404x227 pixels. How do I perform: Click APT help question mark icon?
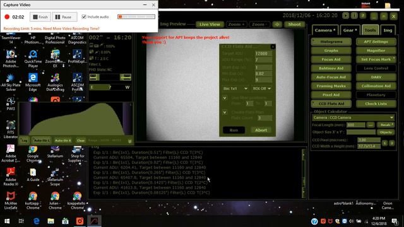[x=363, y=16]
